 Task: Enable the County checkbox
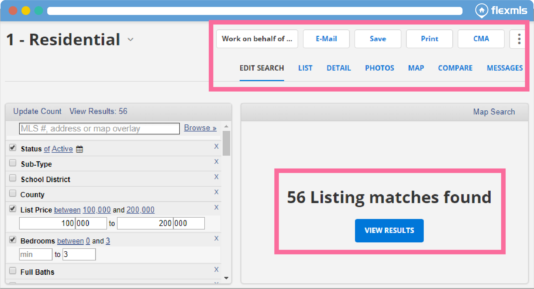tap(13, 194)
